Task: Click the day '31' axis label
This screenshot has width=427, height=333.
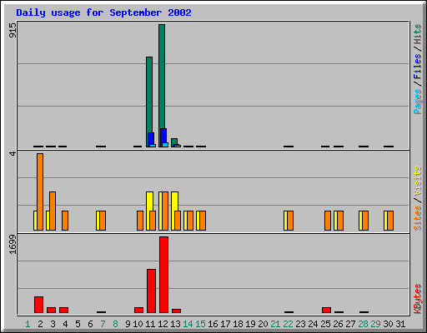Action: coord(400,324)
